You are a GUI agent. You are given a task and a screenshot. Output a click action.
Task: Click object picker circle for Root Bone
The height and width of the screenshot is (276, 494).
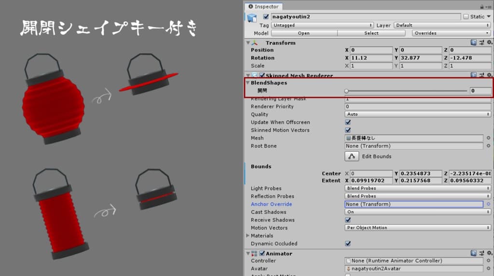coord(488,146)
